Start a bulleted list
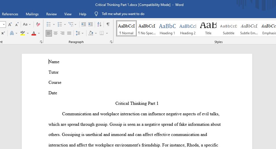Viewport: 276px width, 149px height. [x=49, y=24]
